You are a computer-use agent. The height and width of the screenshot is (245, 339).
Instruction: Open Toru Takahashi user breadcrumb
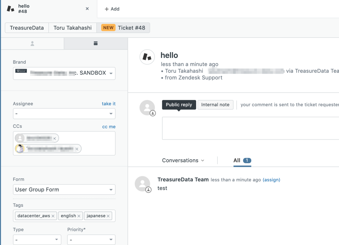coord(73,28)
